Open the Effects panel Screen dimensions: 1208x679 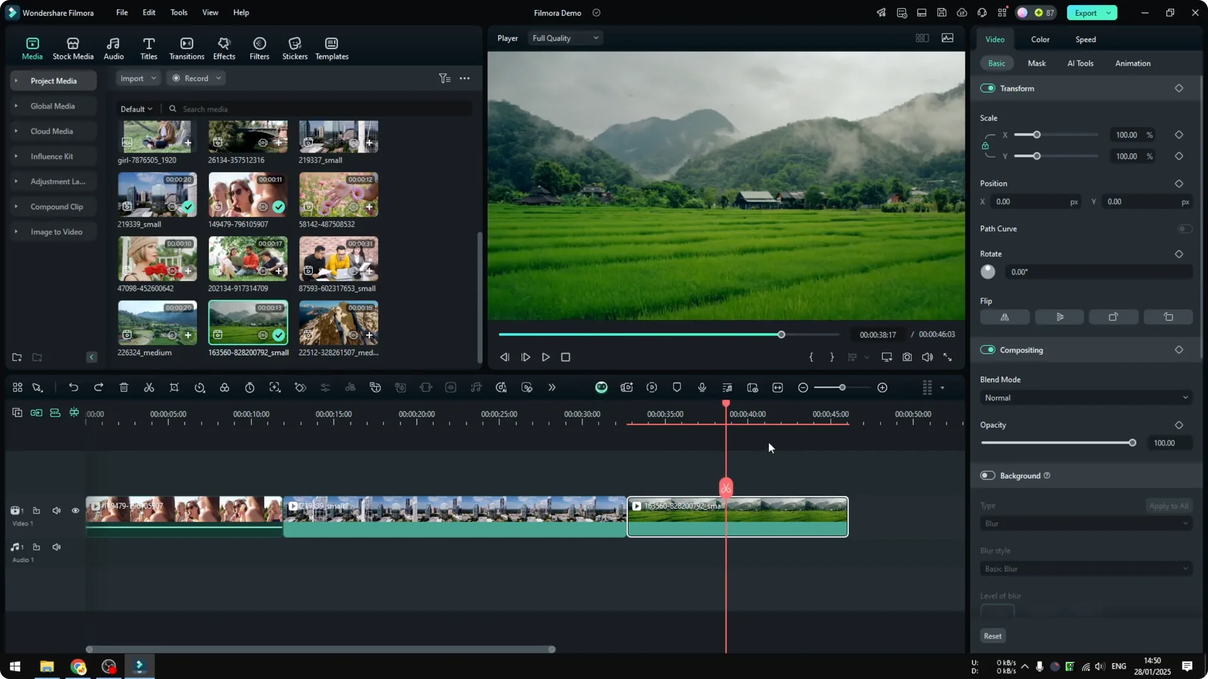[224, 48]
